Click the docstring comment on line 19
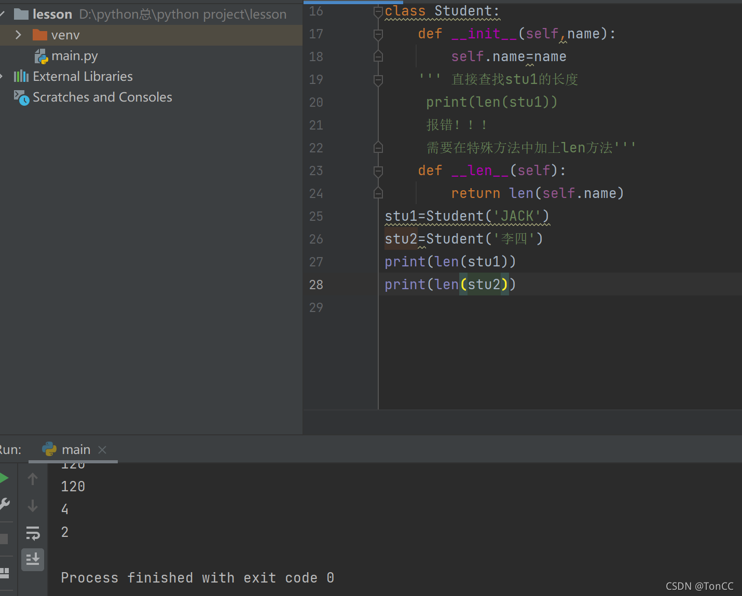The image size is (742, 596). coord(499,79)
